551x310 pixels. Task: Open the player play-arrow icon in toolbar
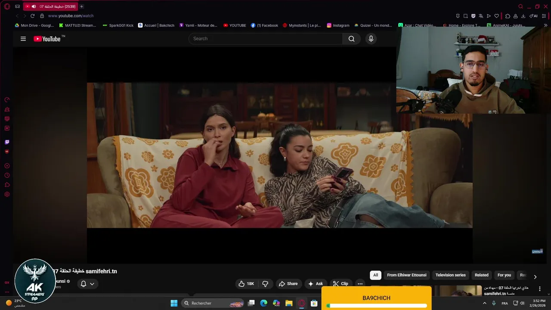489,16
